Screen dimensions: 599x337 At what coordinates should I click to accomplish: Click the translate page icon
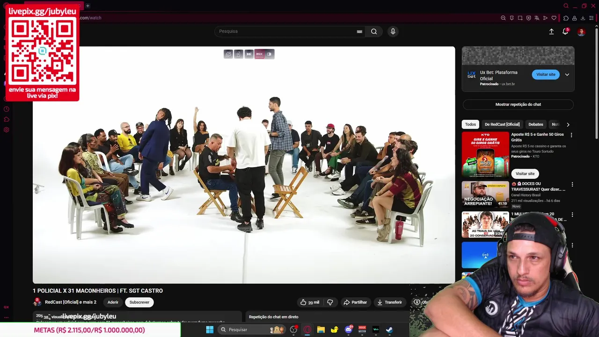(x=537, y=18)
